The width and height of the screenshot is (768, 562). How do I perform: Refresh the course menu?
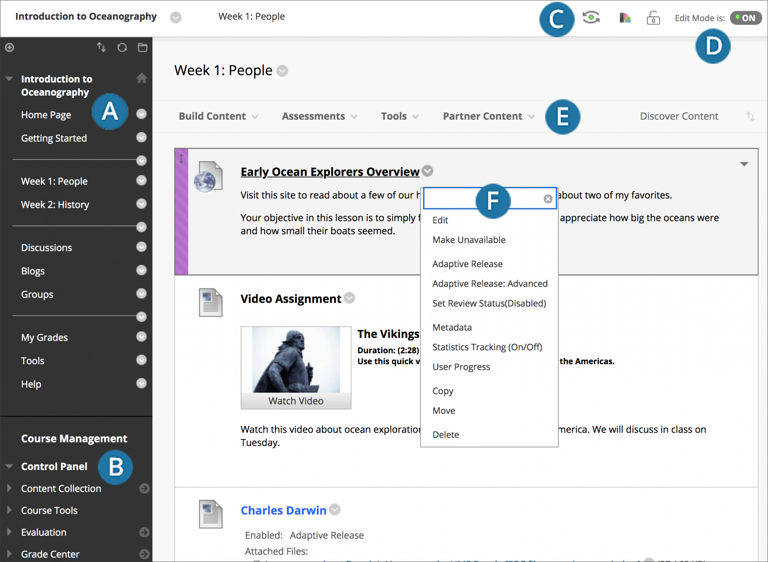pos(122,48)
